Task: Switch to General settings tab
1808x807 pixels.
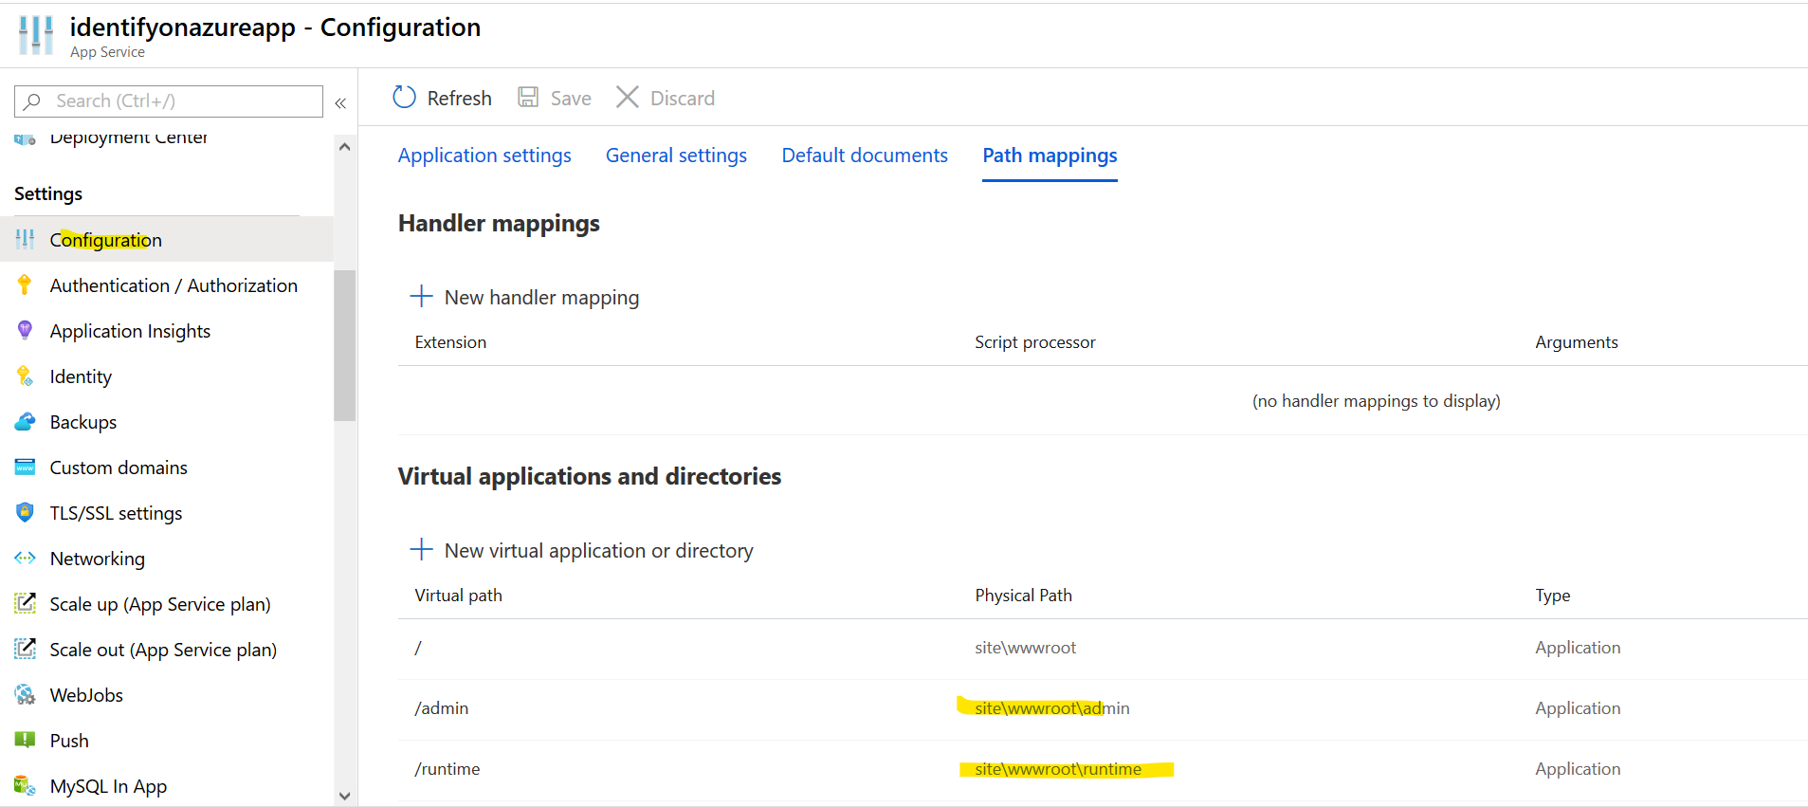Action: click(676, 156)
